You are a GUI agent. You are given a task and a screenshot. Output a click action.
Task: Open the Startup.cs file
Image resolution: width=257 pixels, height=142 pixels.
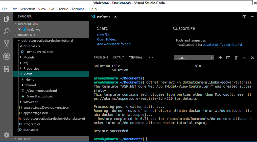coord(31,130)
